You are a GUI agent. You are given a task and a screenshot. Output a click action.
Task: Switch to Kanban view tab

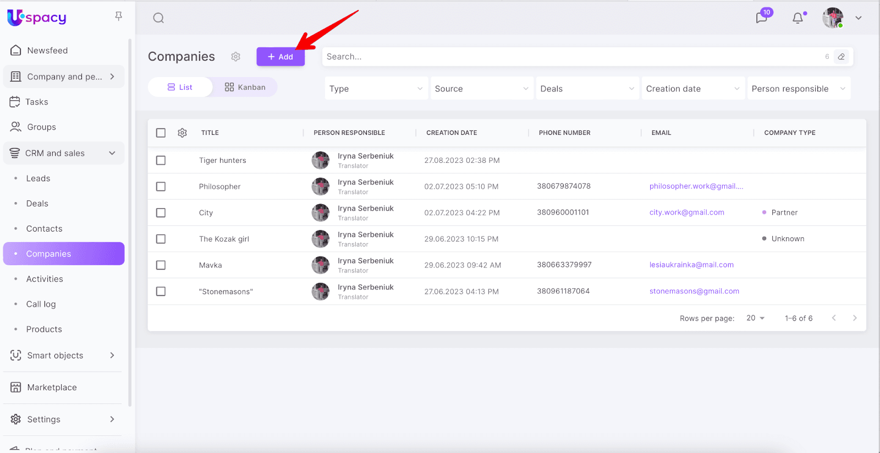tap(245, 87)
